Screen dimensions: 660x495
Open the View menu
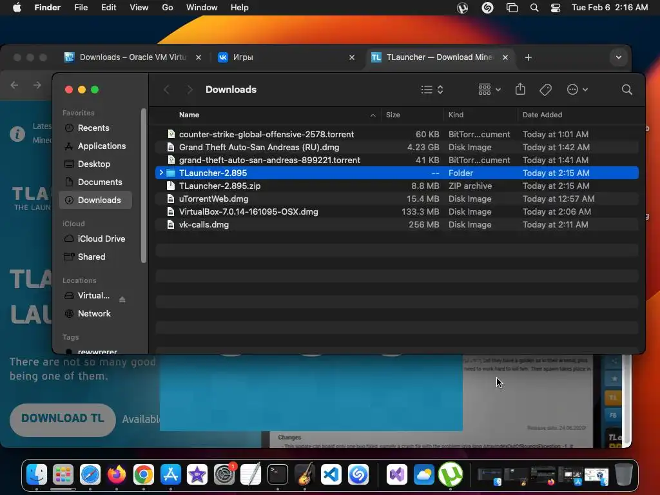click(x=139, y=8)
